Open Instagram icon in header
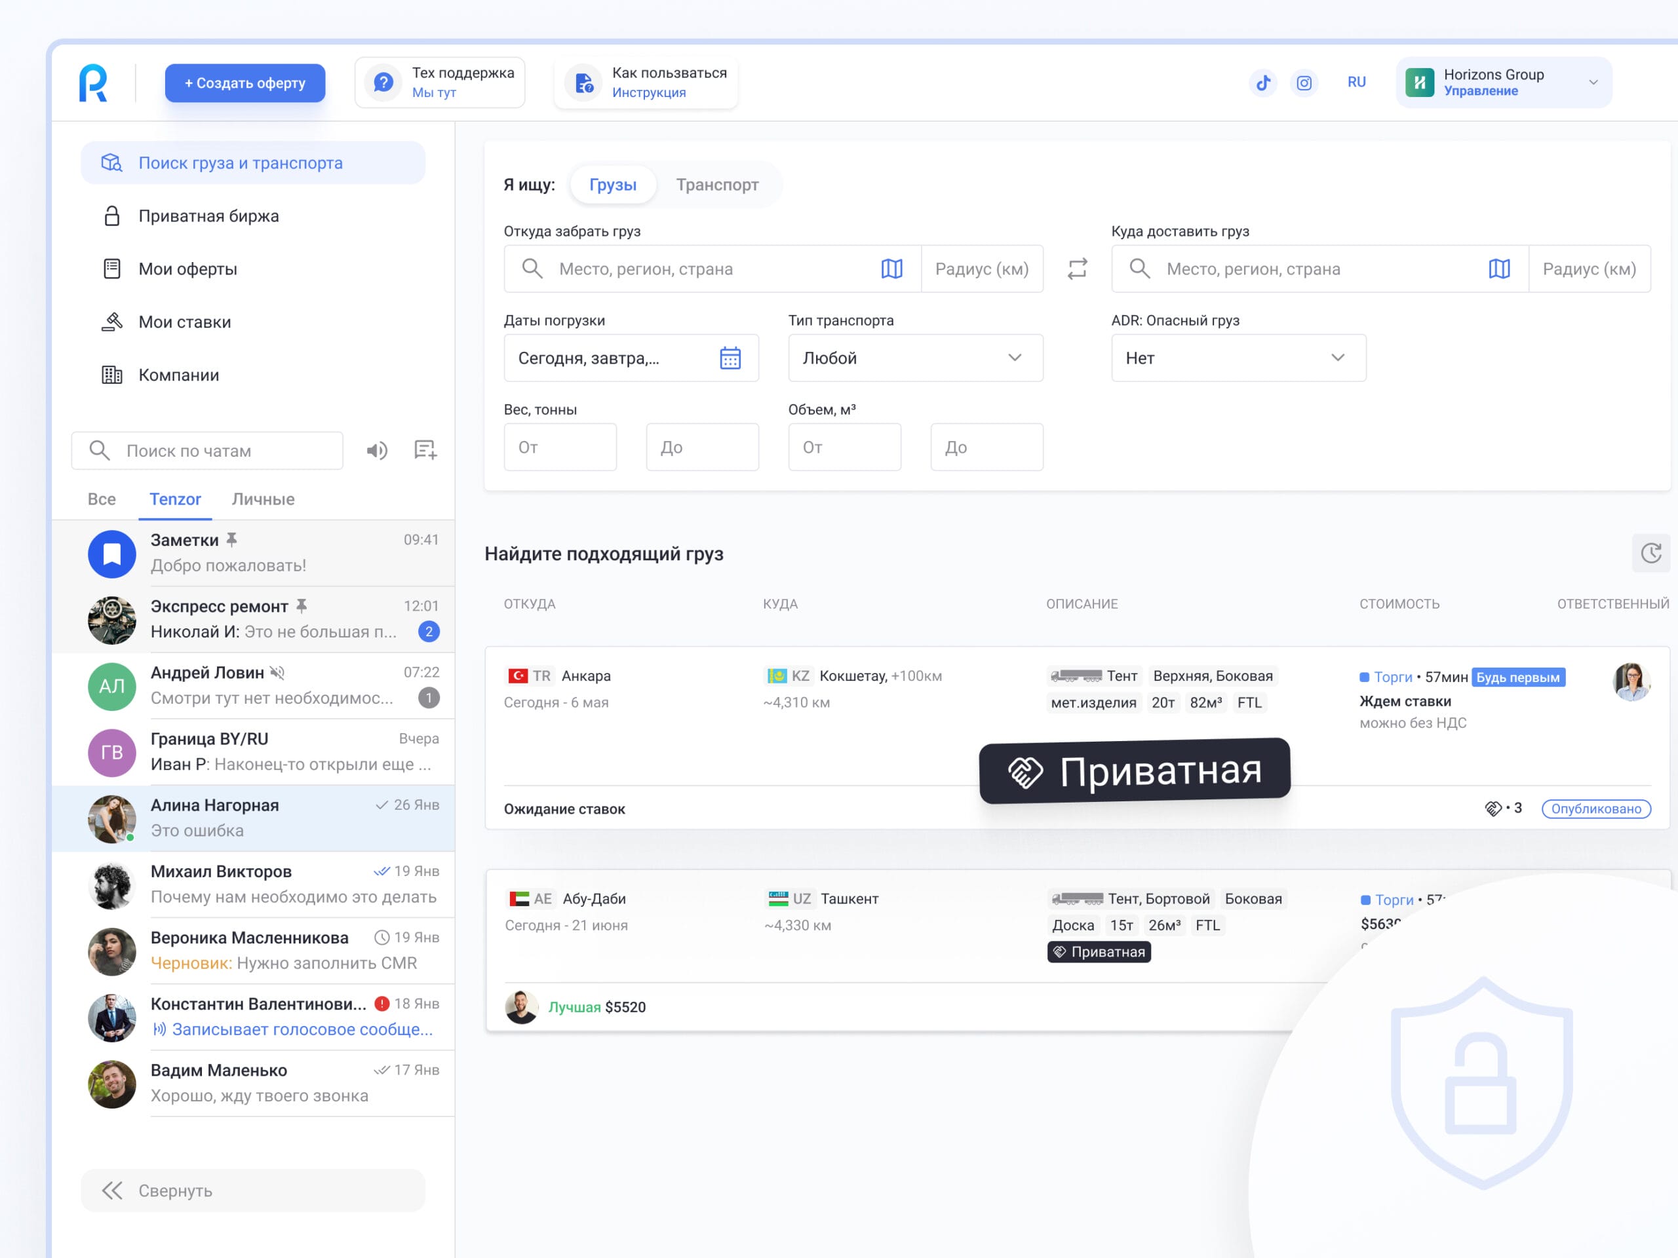1678x1258 pixels. click(1304, 83)
